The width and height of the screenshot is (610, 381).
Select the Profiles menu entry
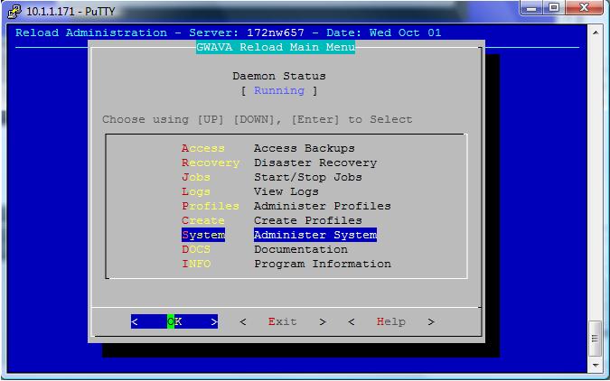click(211, 206)
